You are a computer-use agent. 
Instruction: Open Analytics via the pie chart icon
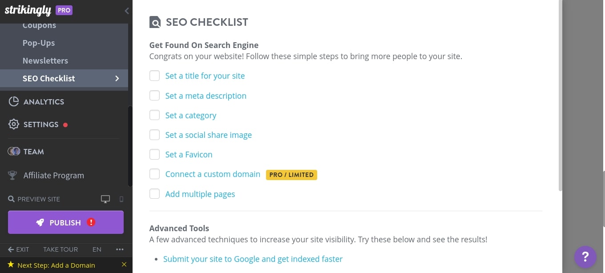click(14, 102)
